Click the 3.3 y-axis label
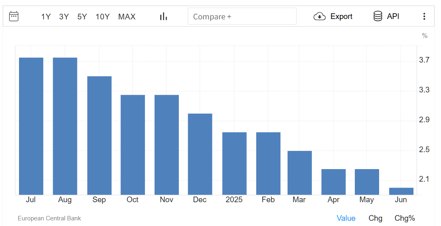Screen dimensions: 441x226 (424, 90)
